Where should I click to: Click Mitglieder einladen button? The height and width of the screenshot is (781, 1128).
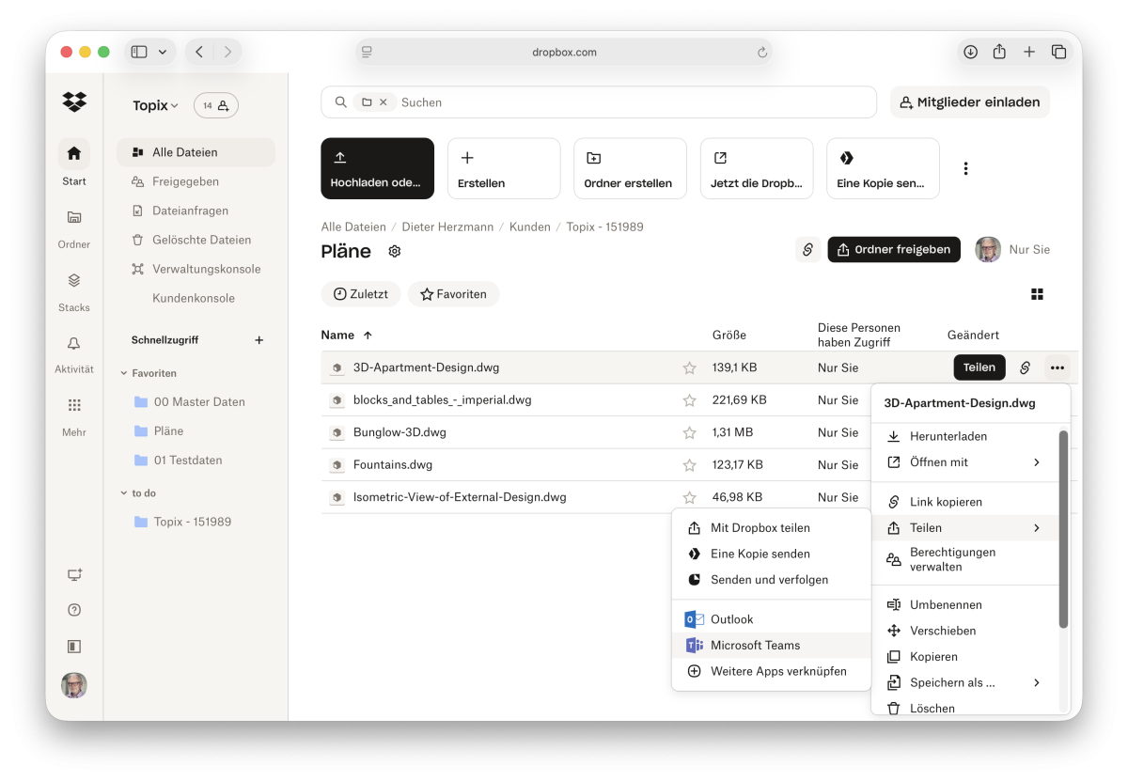tap(970, 102)
